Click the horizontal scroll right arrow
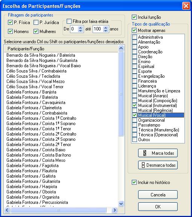This screenshot has height=217, width=192. (x=114, y=210)
